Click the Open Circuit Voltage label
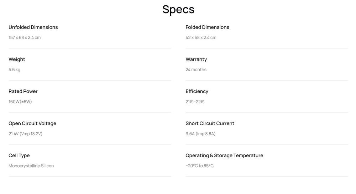 coord(32,123)
